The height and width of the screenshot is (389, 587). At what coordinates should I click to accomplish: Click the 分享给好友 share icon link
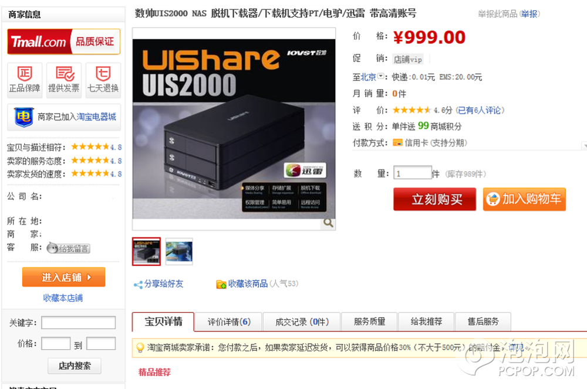158,284
